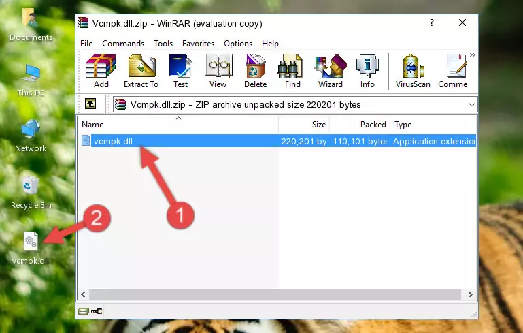Screen dimensions: 523x333
Task: Click the Add toolbar icon
Action: click(x=101, y=71)
